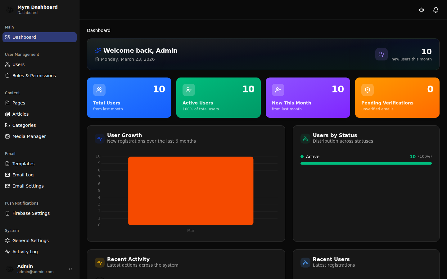The width and height of the screenshot is (447, 279).
Task: Open the Users menu item
Action: coord(39,64)
